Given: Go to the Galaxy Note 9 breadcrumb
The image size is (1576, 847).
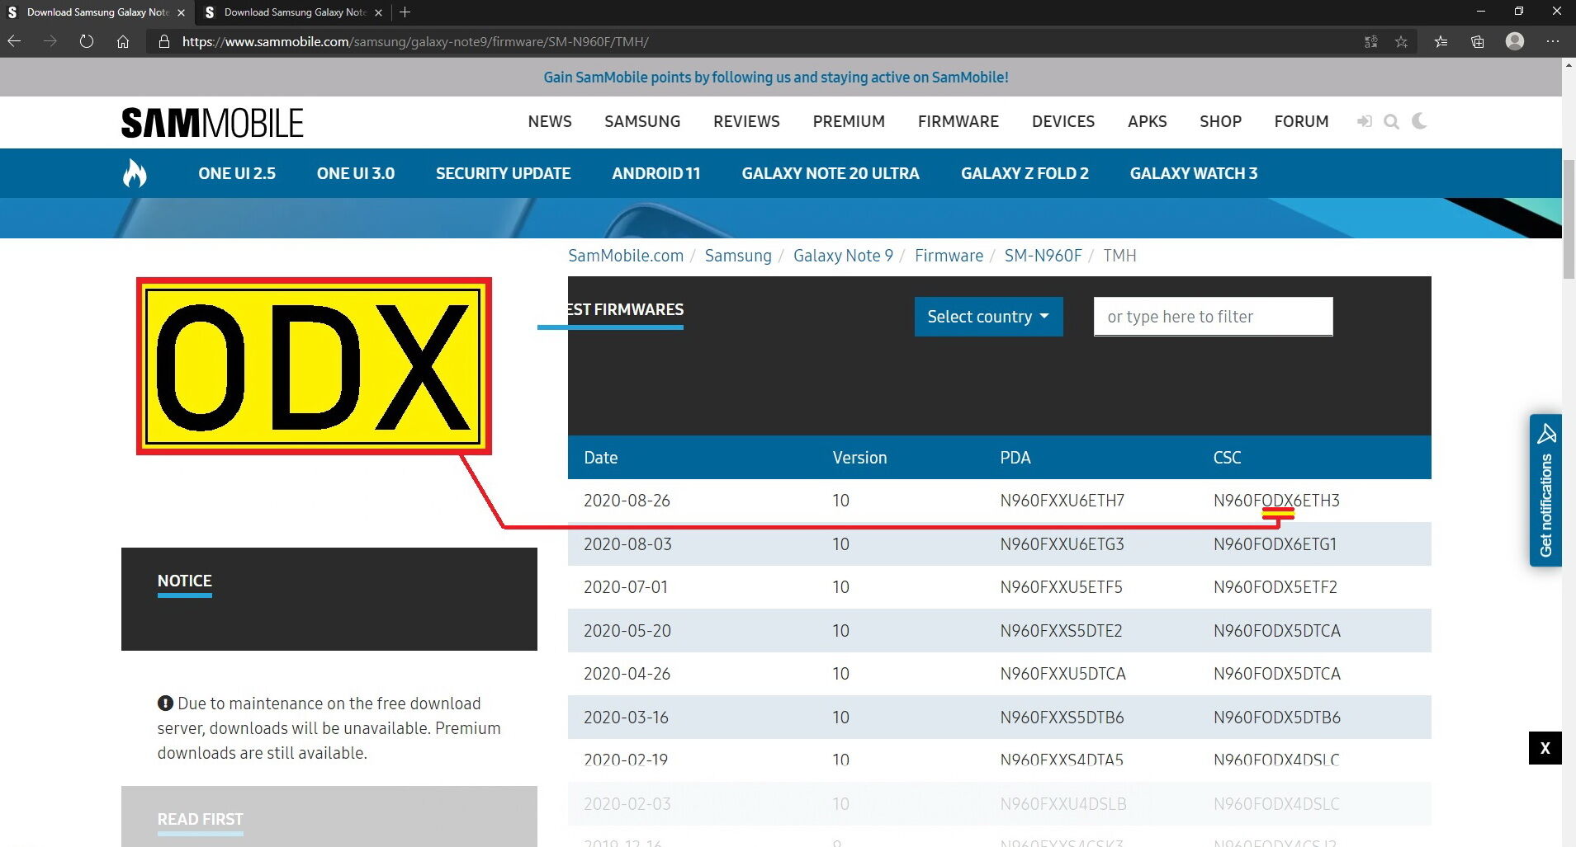Looking at the screenshot, I should (x=843, y=256).
